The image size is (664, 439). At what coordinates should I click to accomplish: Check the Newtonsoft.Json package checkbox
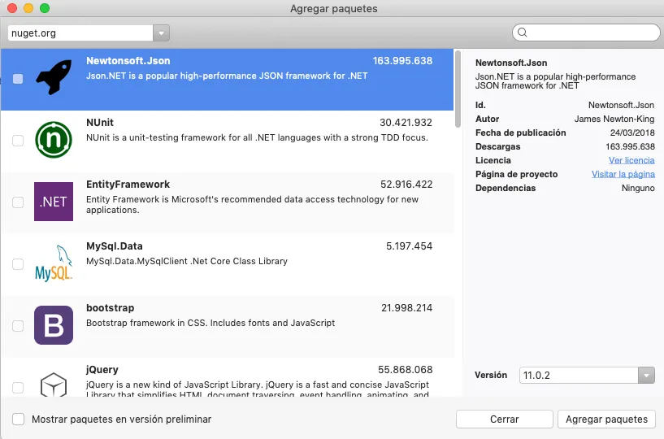point(18,79)
